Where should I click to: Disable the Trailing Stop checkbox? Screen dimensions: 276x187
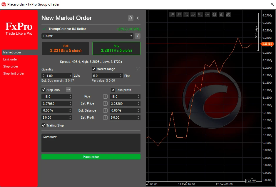[43, 125]
